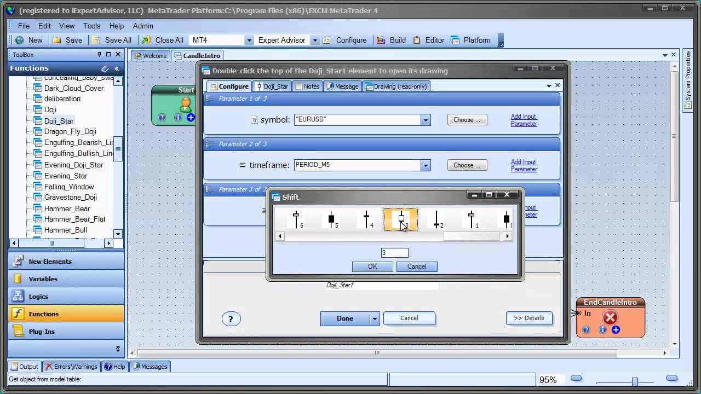This screenshot has height=394, width=701.
Task: Switch to the CandleIntro tab
Action: pos(197,55)
